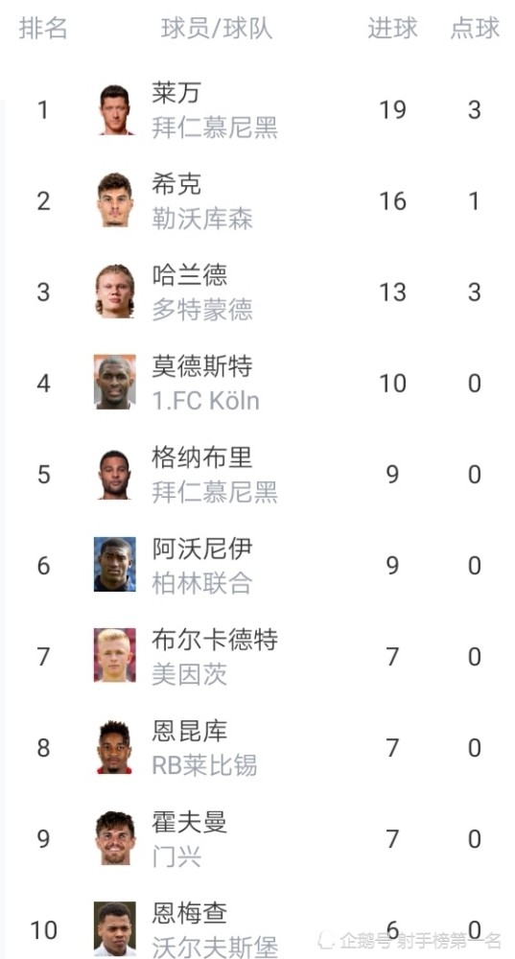Open player name 恩梅查
This screenshot has height=959, width=515.
point(190,914)
